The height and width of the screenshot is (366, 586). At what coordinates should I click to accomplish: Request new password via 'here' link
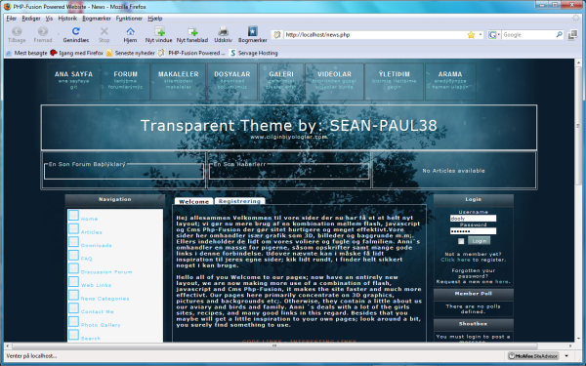point(502,282)
